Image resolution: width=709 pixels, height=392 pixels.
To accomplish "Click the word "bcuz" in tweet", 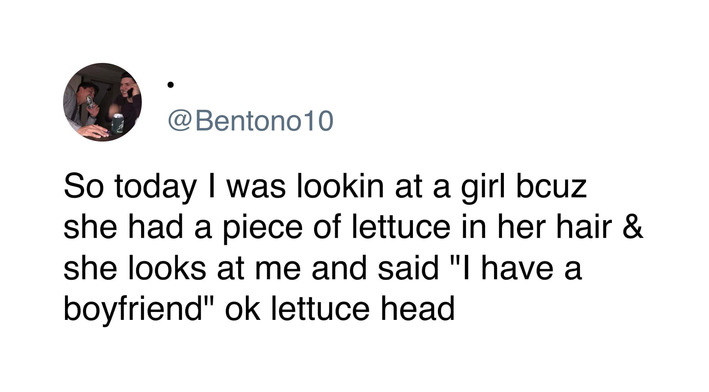I will (551, 188).
